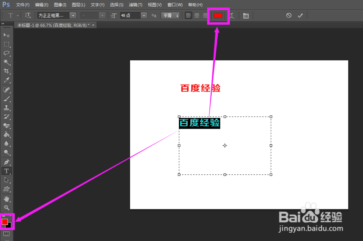Select the Move tool

(6, 34)
